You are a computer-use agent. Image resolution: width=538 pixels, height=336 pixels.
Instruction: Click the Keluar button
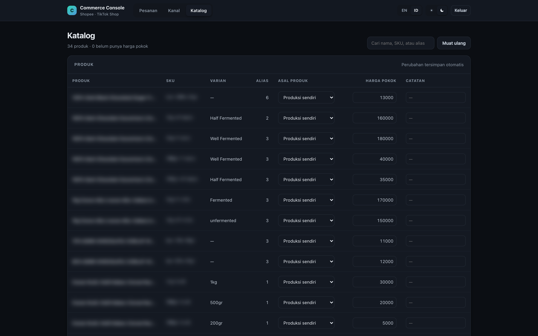(461, 10)
